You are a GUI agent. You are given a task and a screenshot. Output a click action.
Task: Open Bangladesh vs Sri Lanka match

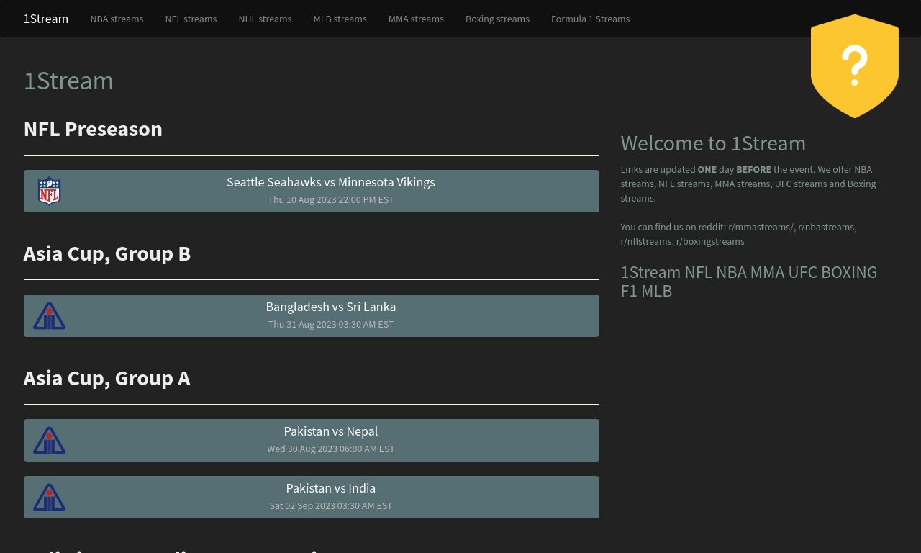tap(312, 315)
